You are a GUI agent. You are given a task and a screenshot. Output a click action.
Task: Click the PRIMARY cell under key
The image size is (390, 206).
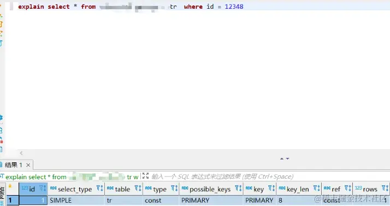pyautogui.click(x=259, y=201)
